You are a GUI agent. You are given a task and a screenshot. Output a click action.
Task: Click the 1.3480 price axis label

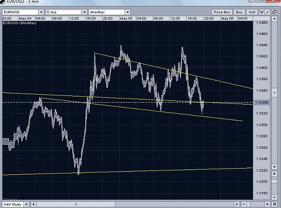pyautogui.click(x=262, y=22)
